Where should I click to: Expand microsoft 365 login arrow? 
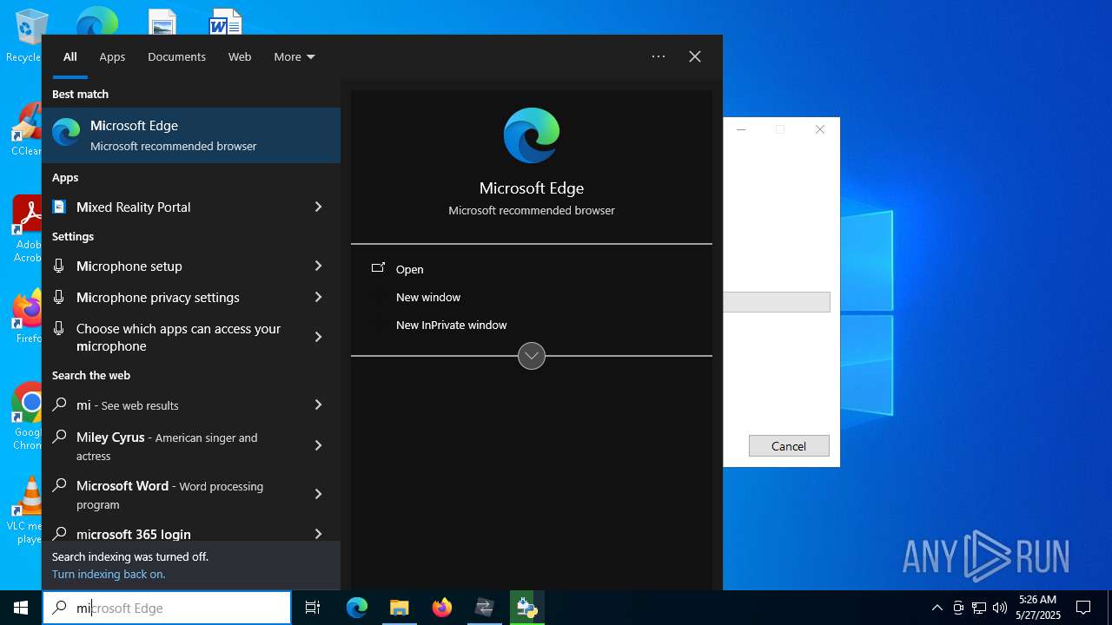[x=318, y=534]
